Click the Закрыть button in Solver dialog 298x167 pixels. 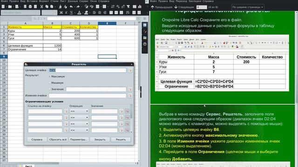tap(100, 140)
